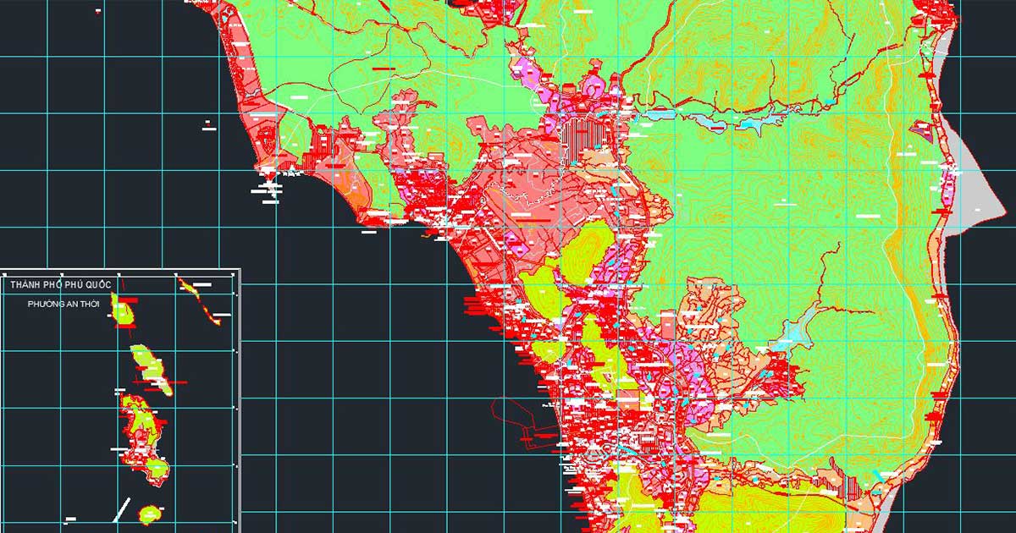
Task: Click the THÀNH PHỐ PHÚ QUỐC title text
Action: click(x=67, y=287)
